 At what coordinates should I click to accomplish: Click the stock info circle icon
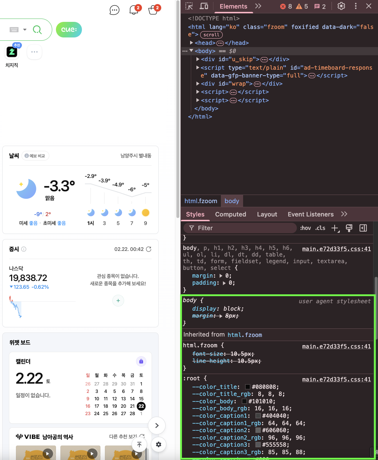coord(24,249)
